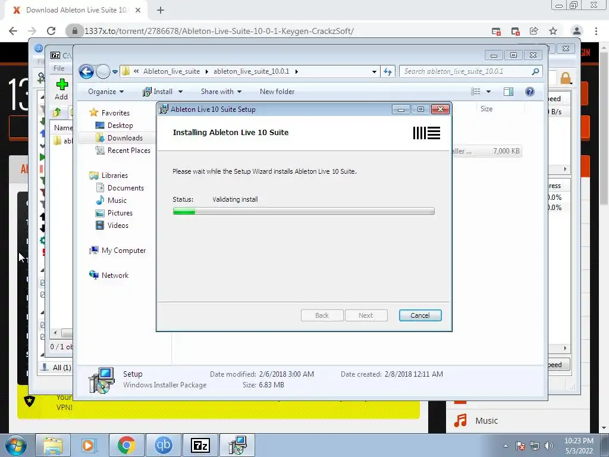Reload the Chrome page

click(x=51, y=31)
